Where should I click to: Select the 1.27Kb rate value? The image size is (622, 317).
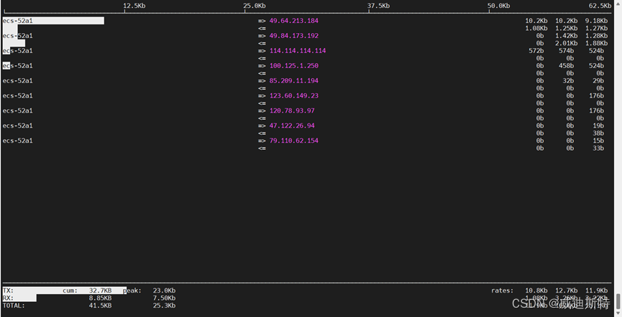pyautogui.click(x=596, y=28)
